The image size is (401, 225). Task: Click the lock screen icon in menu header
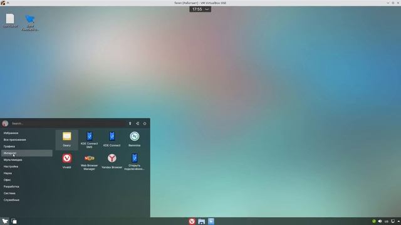[130, 124]
